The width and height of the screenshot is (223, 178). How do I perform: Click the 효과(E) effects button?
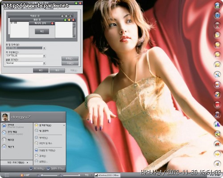click(70, 58)
